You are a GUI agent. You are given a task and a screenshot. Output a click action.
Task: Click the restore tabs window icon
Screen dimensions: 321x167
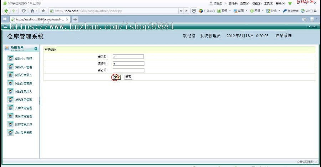tap(305, 20)
